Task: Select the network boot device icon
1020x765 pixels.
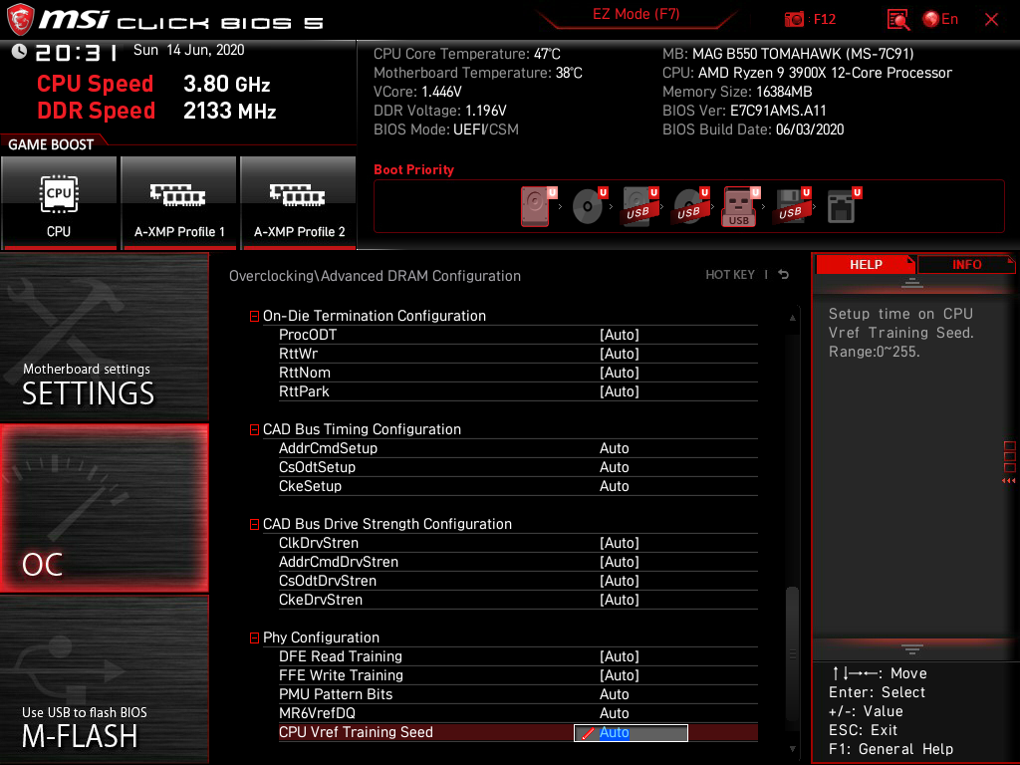Action: (x=844, y=206)
